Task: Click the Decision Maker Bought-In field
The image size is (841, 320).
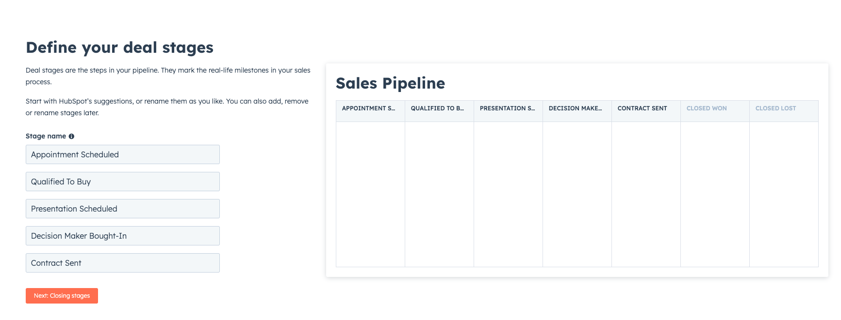Action: click(x=122, y=236)
